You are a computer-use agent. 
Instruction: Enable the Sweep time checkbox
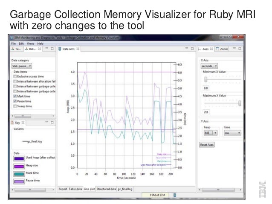point(15,106)
